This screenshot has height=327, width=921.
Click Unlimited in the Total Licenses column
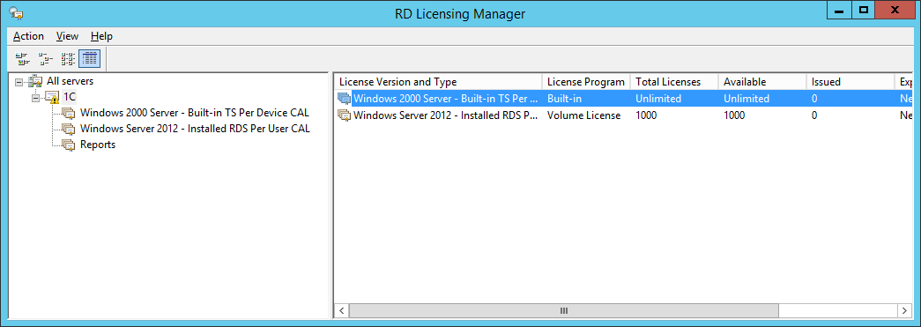[x=658, y=99]
